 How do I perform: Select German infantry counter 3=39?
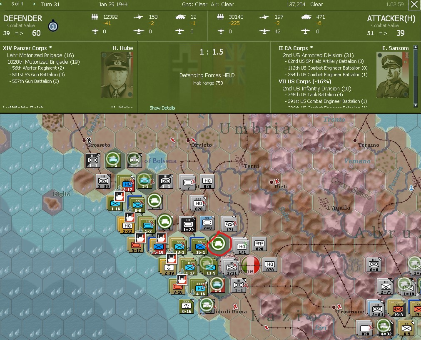pyautogui.click(x=103, y=182)
